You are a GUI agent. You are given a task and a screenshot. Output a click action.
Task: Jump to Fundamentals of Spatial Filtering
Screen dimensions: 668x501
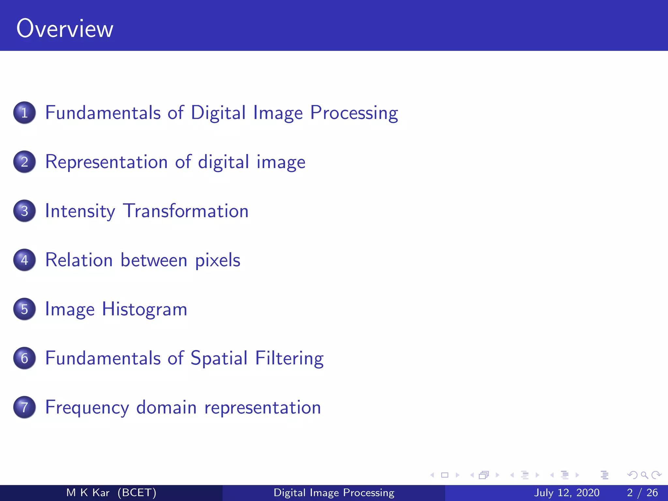point(184,358)
